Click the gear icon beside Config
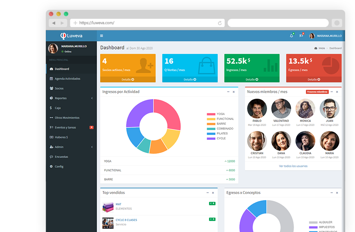The width and height of the screenshot is (355, 232). 51,166
